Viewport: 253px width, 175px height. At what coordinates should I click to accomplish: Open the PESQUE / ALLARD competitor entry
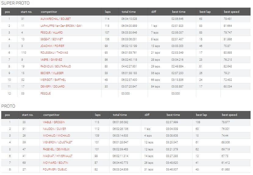coord(51,33)
